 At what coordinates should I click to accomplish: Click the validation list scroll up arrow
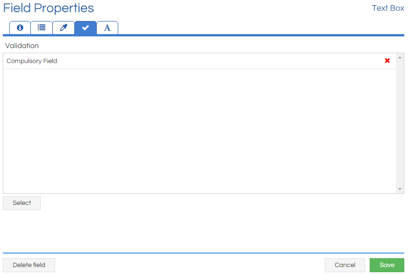click(x=400, y=57)
